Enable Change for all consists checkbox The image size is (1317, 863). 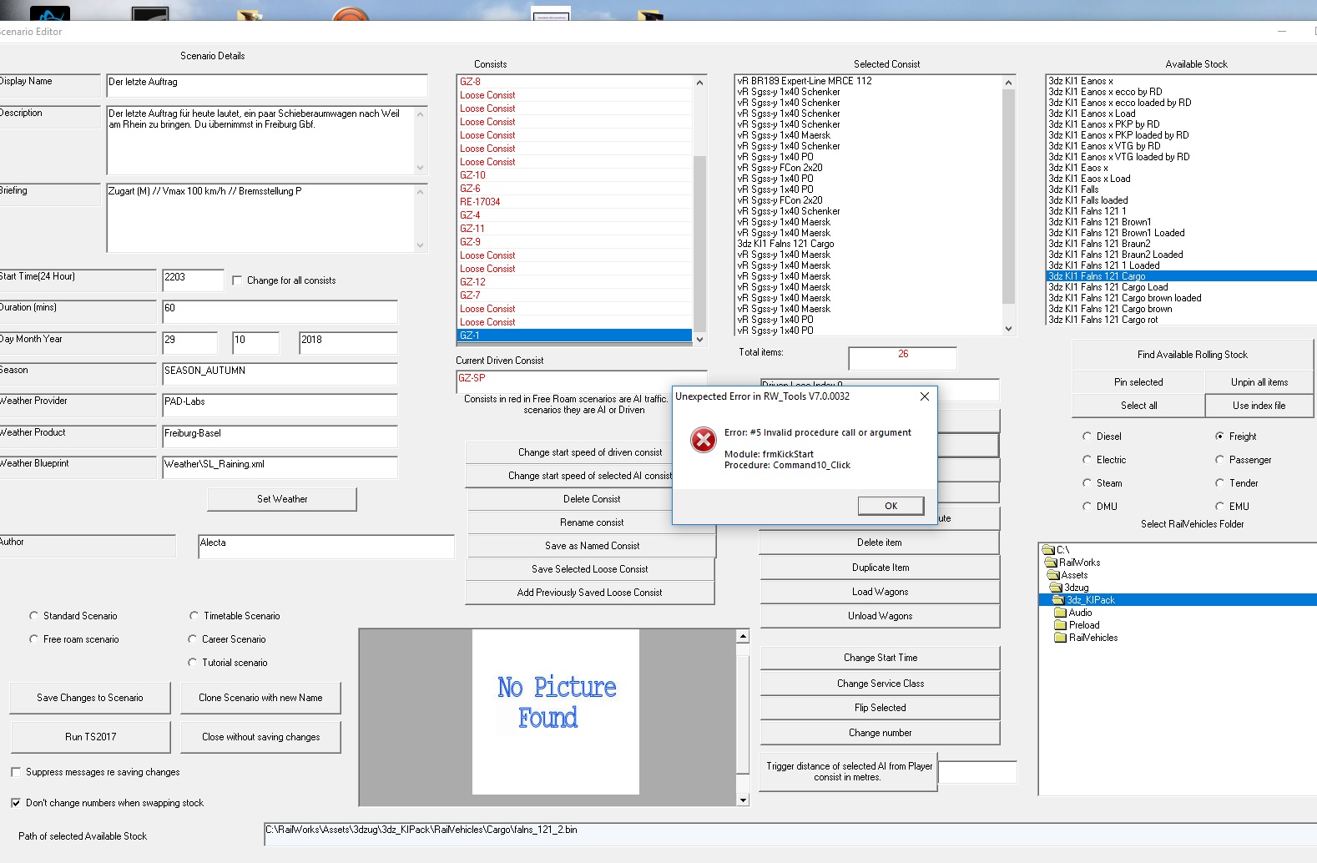(x=237, y=280)
